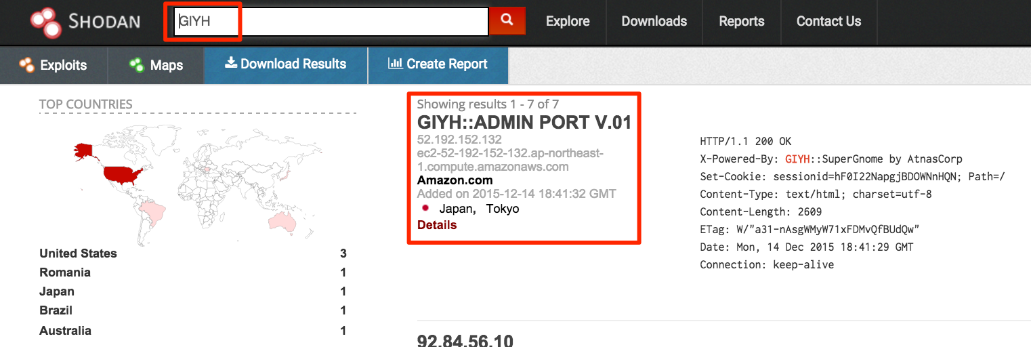Click the 92.84.56.10 result heading
Viewport: 1031px width, 347px height.
coord(465,340)
